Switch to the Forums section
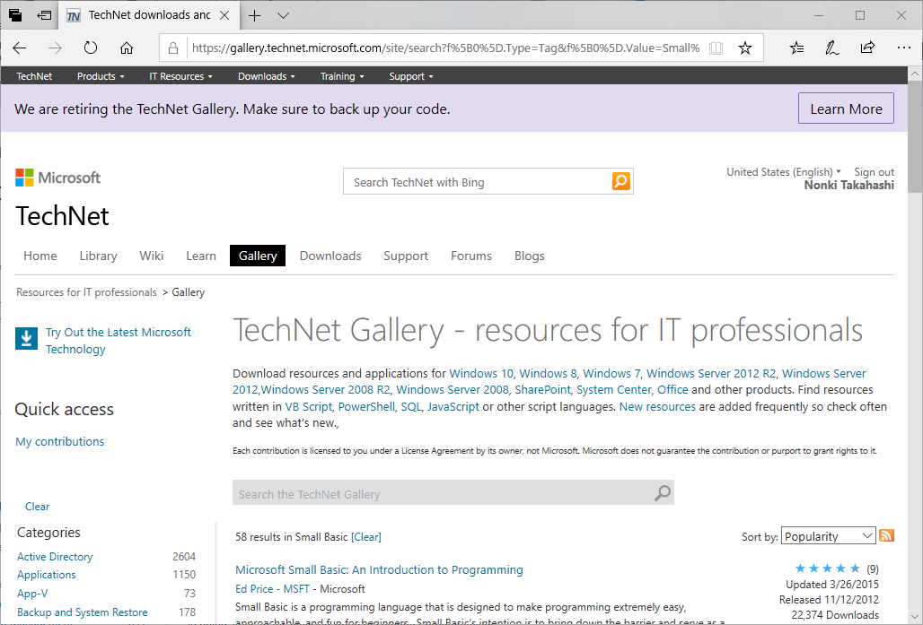This screenshot has height=625, width=923. pyautogui.click(x=470, y=256)
